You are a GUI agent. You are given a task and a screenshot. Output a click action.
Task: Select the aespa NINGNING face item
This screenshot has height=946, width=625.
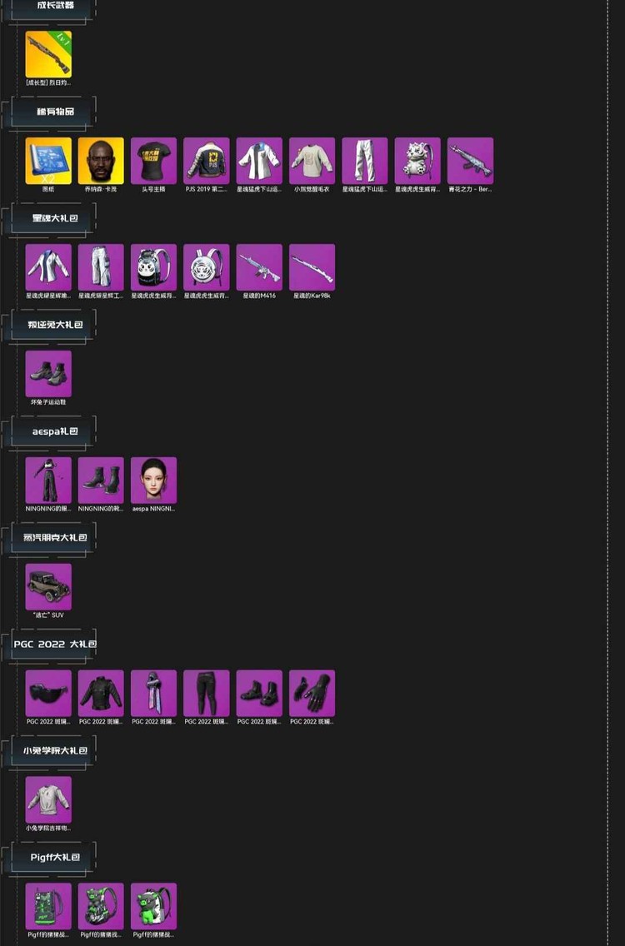click(154, 480)
